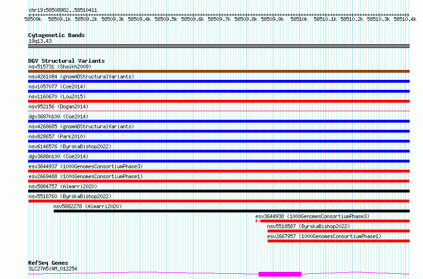
Task: Click the 58510k ruler position label
Action: pos(299,19)
